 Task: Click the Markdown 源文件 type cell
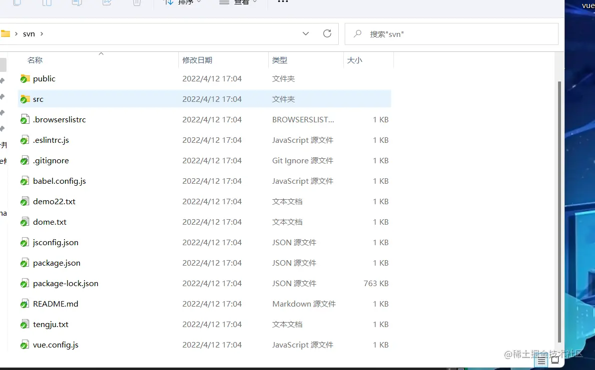tap(304, 304)
